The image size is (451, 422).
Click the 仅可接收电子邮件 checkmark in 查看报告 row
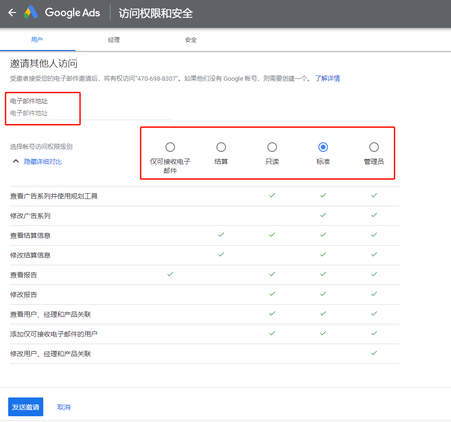pos(170,274)
